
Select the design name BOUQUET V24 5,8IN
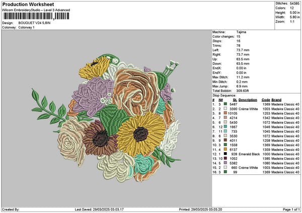(34, 23)
